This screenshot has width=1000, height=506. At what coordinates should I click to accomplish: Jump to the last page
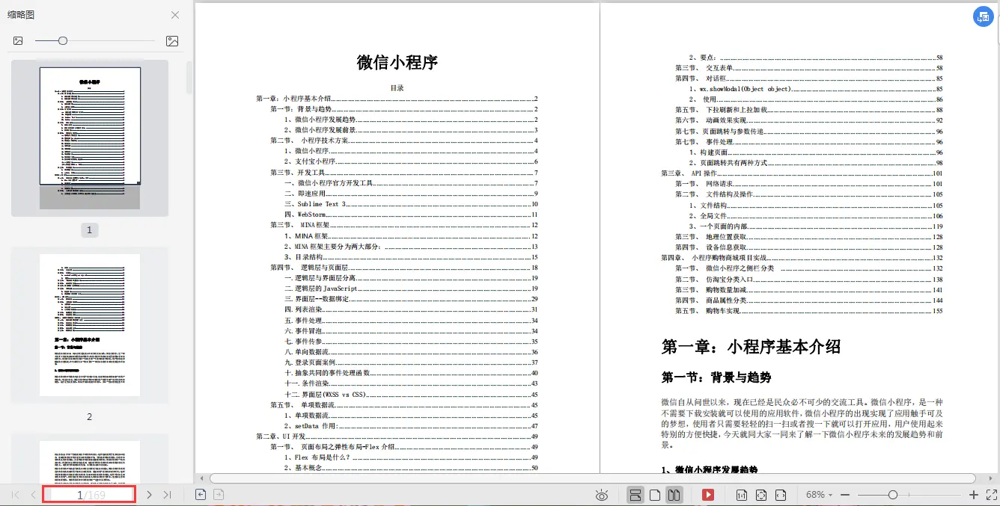pyautogui.click(x=166, y=494)
